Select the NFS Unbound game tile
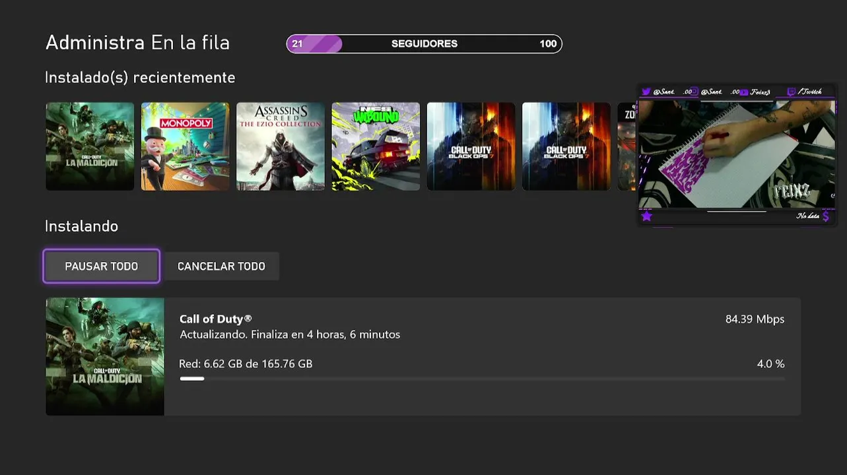This screenshot has width=847, height=475. tap(376, 146)
